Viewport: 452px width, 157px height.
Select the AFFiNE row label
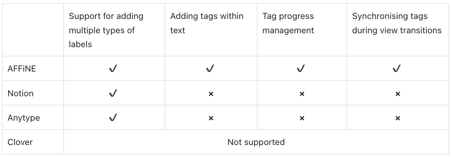point(22,69)
